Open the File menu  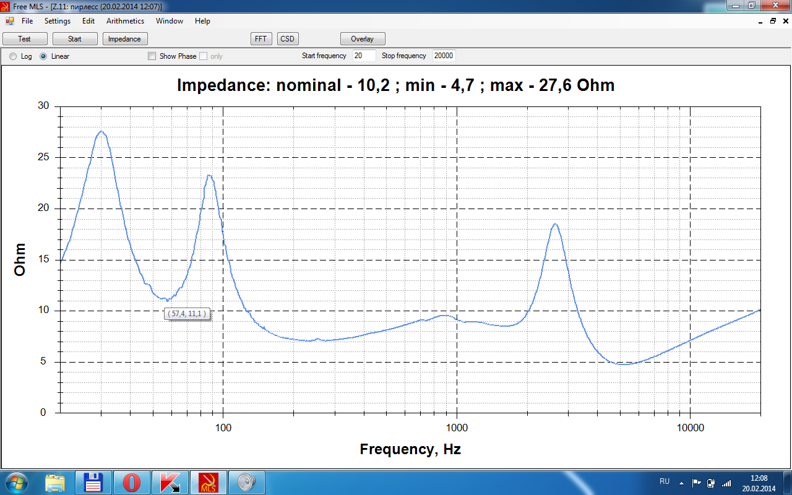27,21
